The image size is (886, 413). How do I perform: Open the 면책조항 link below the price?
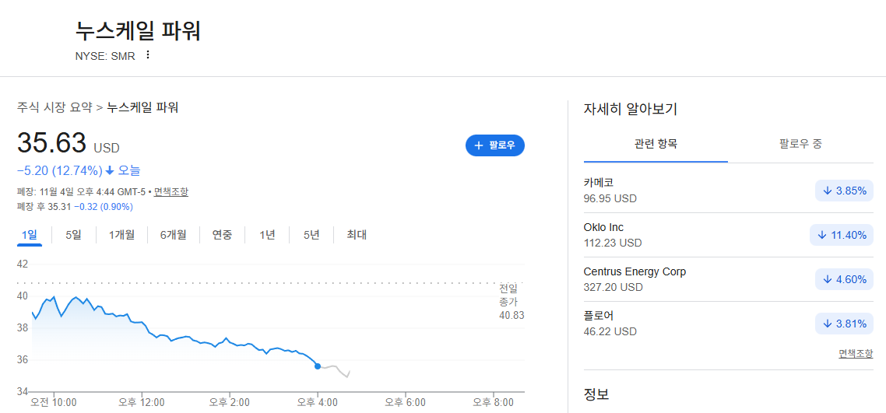[x=171, y=192]
